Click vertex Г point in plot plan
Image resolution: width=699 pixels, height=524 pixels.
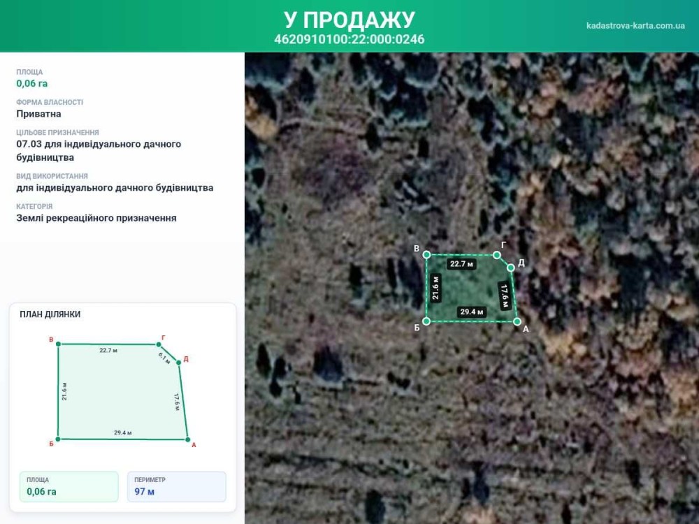158,344
